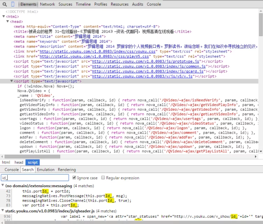Click the search input field containing id_
The width and height of the screenshot is (263, 224).
pyautogui.click(x=34, y=178)
